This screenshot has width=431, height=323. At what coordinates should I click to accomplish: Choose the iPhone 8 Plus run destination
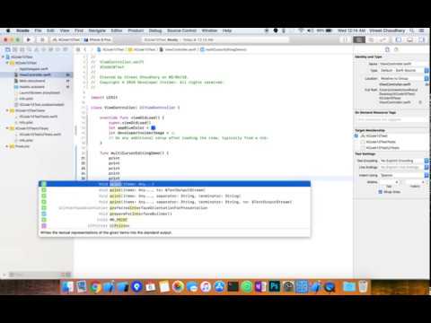pos(98,39)
